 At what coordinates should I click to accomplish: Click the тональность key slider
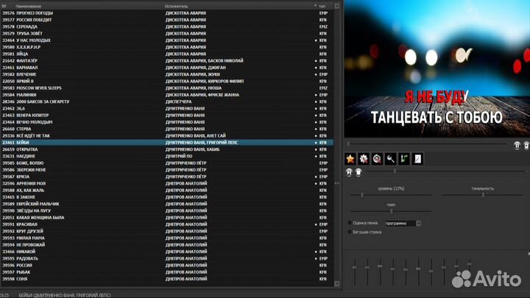click(483, 194)
